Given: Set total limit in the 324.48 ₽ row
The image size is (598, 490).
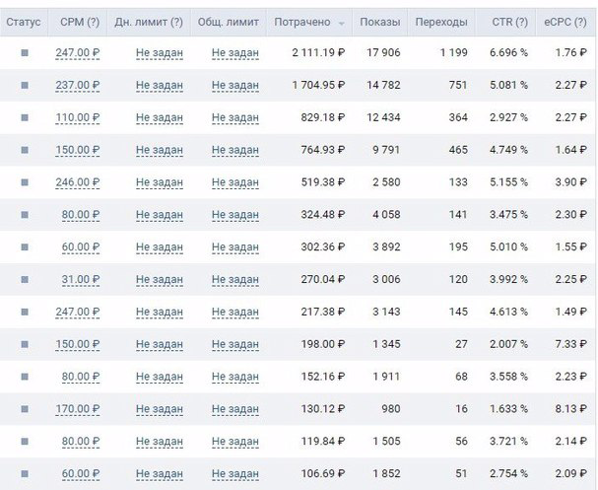Looking at the screenshot, I should point(235,215).
